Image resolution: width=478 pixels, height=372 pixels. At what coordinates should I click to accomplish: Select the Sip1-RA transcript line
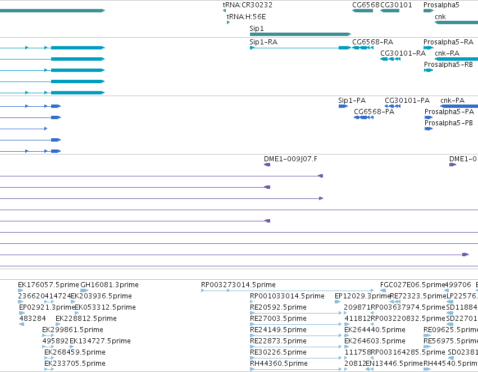pyautogui.click(x=301, y=48)
